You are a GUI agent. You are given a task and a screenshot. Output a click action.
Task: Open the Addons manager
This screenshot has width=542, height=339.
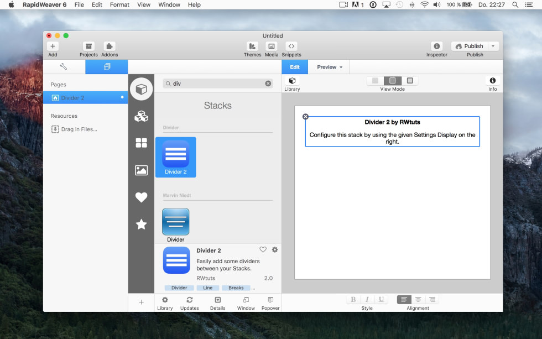[110, 46]
